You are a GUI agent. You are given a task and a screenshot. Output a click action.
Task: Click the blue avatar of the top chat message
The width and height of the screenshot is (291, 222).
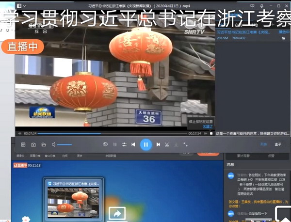231,176
